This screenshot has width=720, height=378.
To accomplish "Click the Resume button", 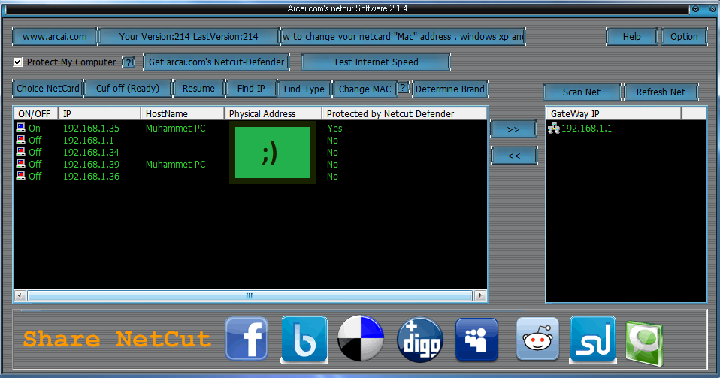I will pos(198,89).
